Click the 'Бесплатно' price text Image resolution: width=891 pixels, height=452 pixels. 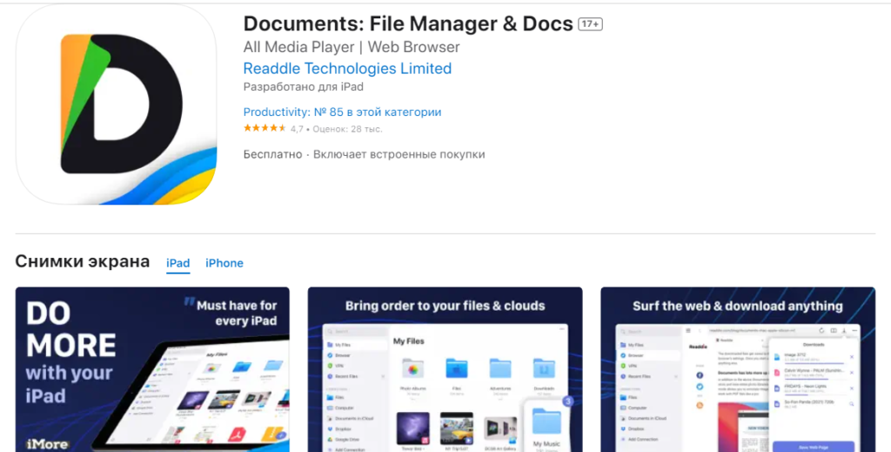point(272,154)
